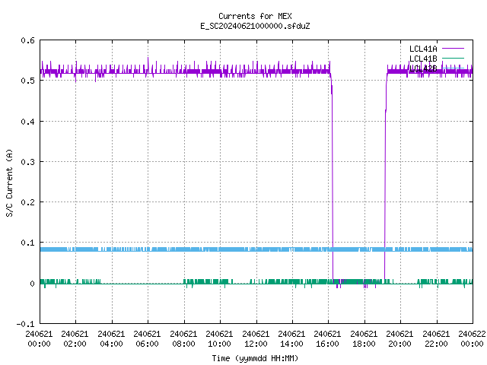Click the 240621 10:00 time tick label
This screenshot has height=365, width=487.
pos(219,339)
